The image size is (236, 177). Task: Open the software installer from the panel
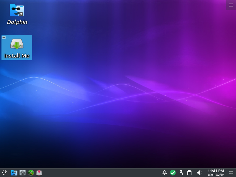click(39, 173)
